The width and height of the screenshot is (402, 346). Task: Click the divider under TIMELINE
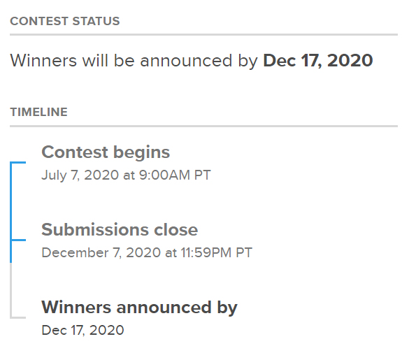point(204,126)
